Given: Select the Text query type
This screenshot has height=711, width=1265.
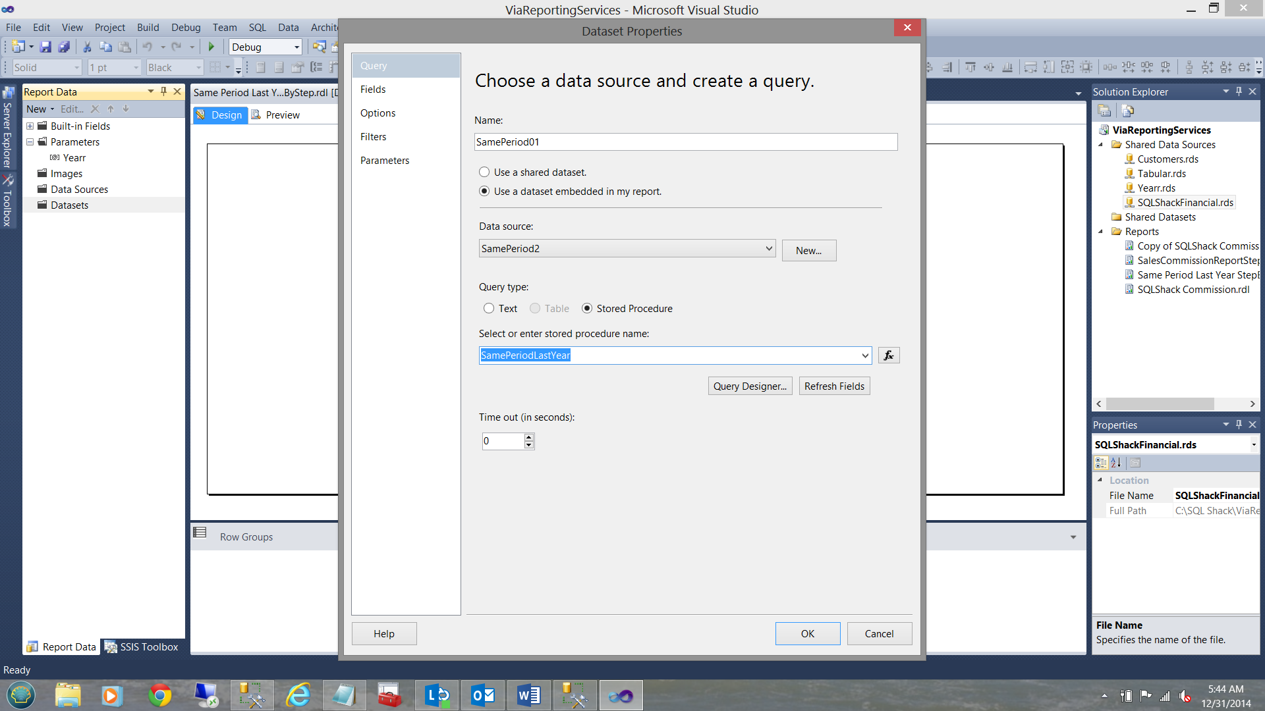Looking at the screenshot, I should click(x=489, y=308).
